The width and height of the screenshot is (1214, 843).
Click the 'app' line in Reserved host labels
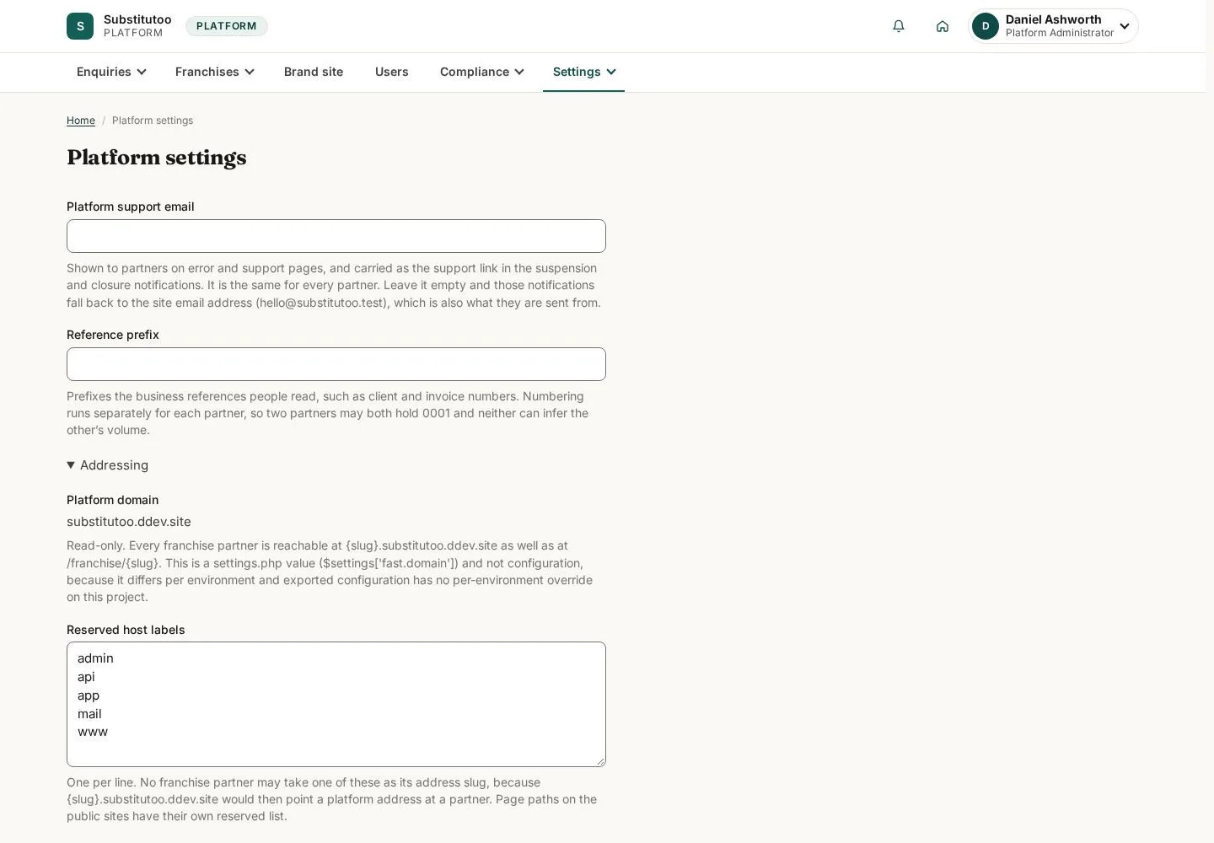point(89,695)
